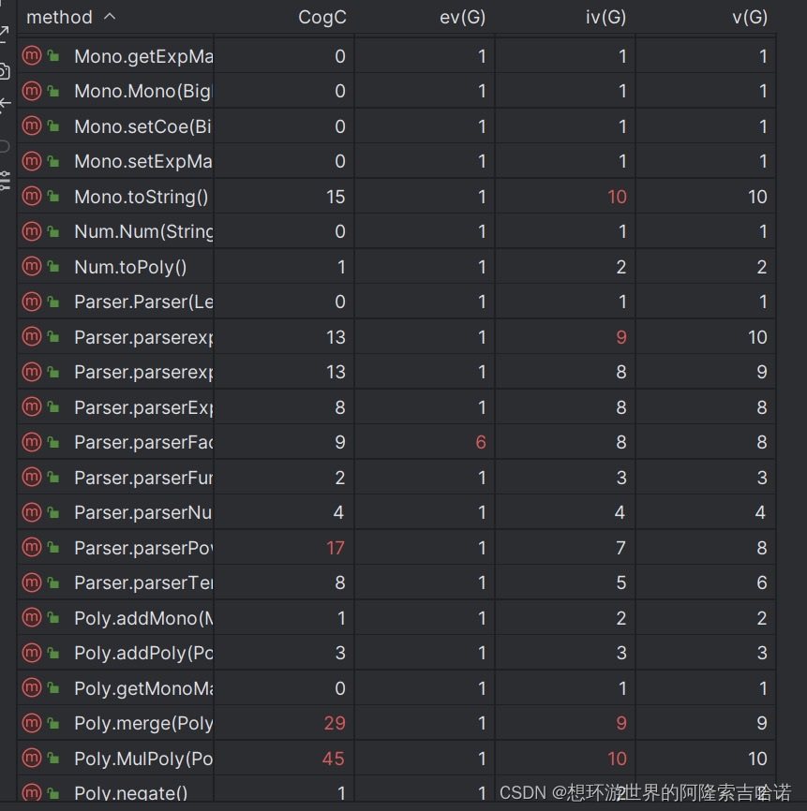Click the export arrow icon in left toolbar
This screenshot has height=811, width=807.
(4, 34)
